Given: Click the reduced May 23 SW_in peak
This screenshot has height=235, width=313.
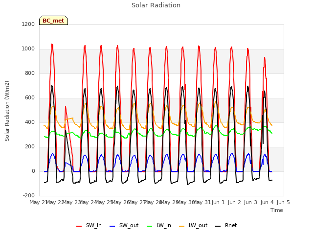Looking at the screenshot, I should coord(66,107).
